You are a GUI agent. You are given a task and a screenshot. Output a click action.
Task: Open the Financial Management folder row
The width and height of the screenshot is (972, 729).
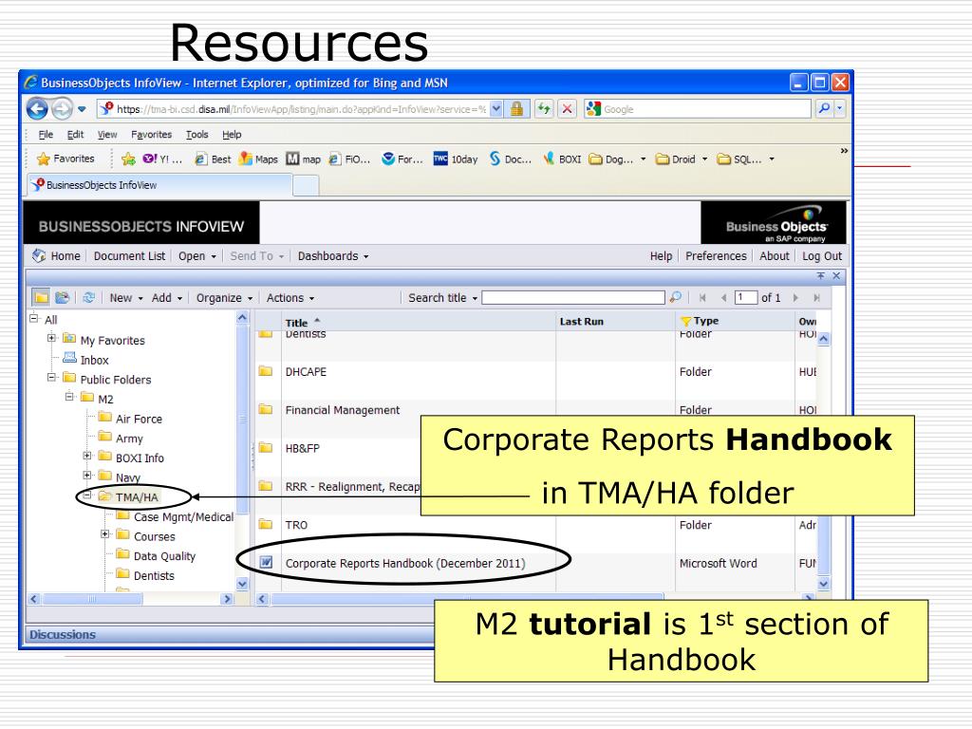click(342, 410)
